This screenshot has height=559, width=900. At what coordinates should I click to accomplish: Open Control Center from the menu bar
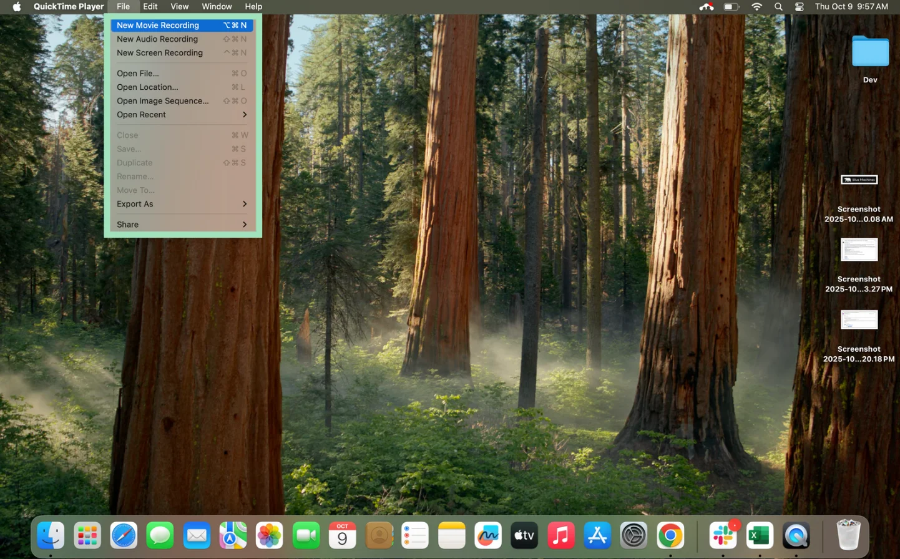799,6
